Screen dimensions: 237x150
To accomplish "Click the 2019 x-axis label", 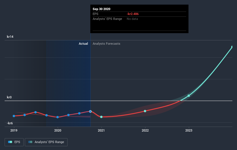I will point(14,130).
